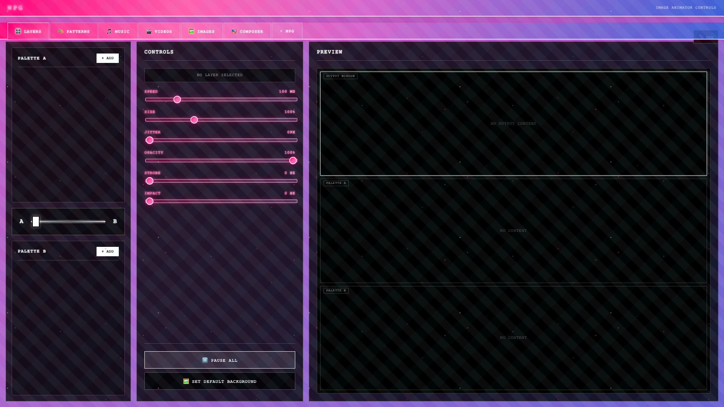
Task: Open the Composer tab
Action: pyautogui.click(x=247, y=31)
